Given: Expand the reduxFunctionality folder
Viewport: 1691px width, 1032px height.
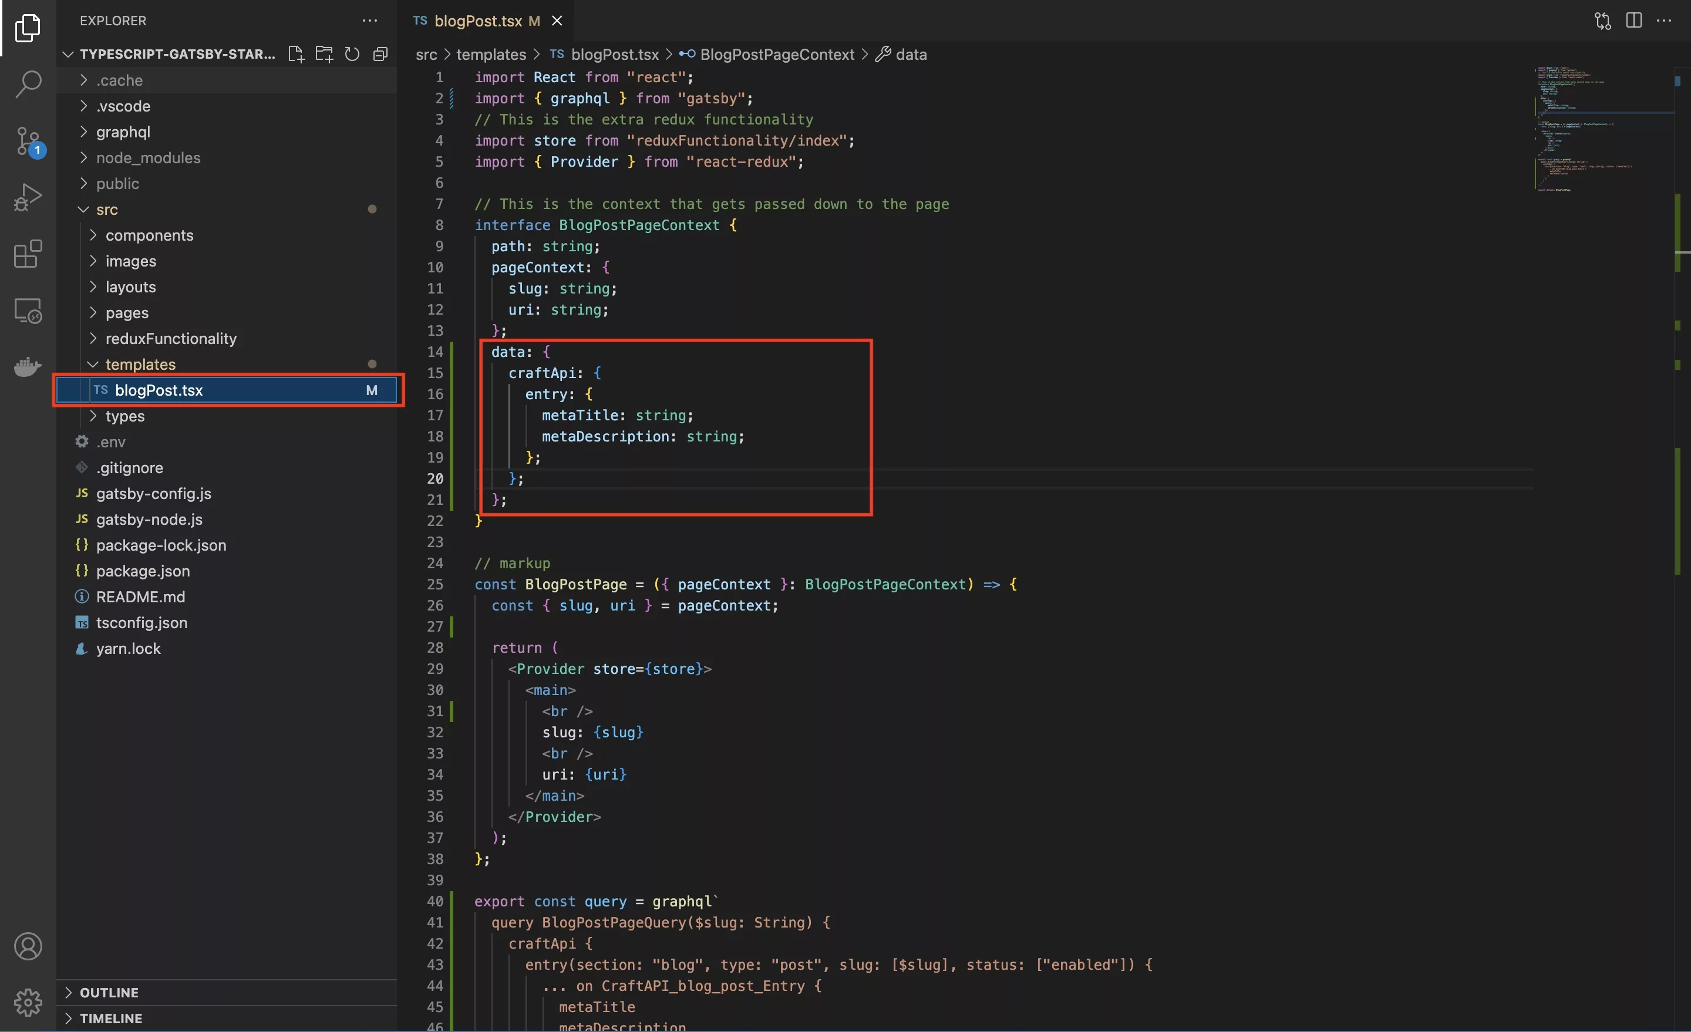Looking at the screenshot, I should click(227, 339).
